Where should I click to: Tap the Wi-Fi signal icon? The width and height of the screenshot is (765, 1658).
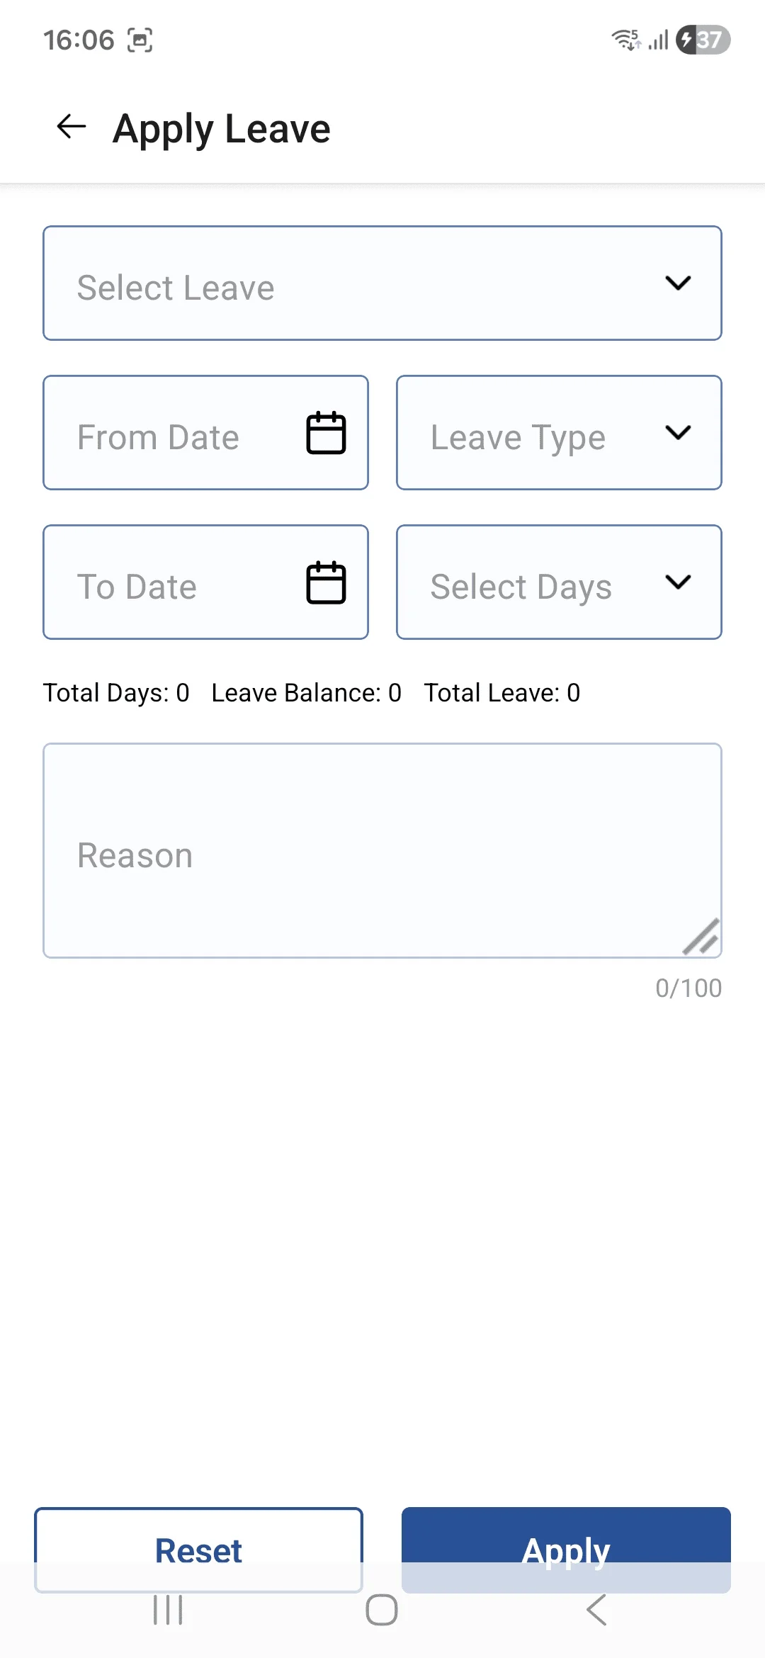tap(626, 40)
